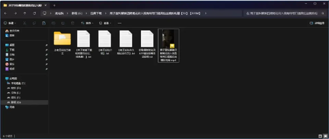Image resolution: width=329 pixels, height=139 pixels.
Task: Unpin 音乐 using its pin icon
Action: [46, 64]
